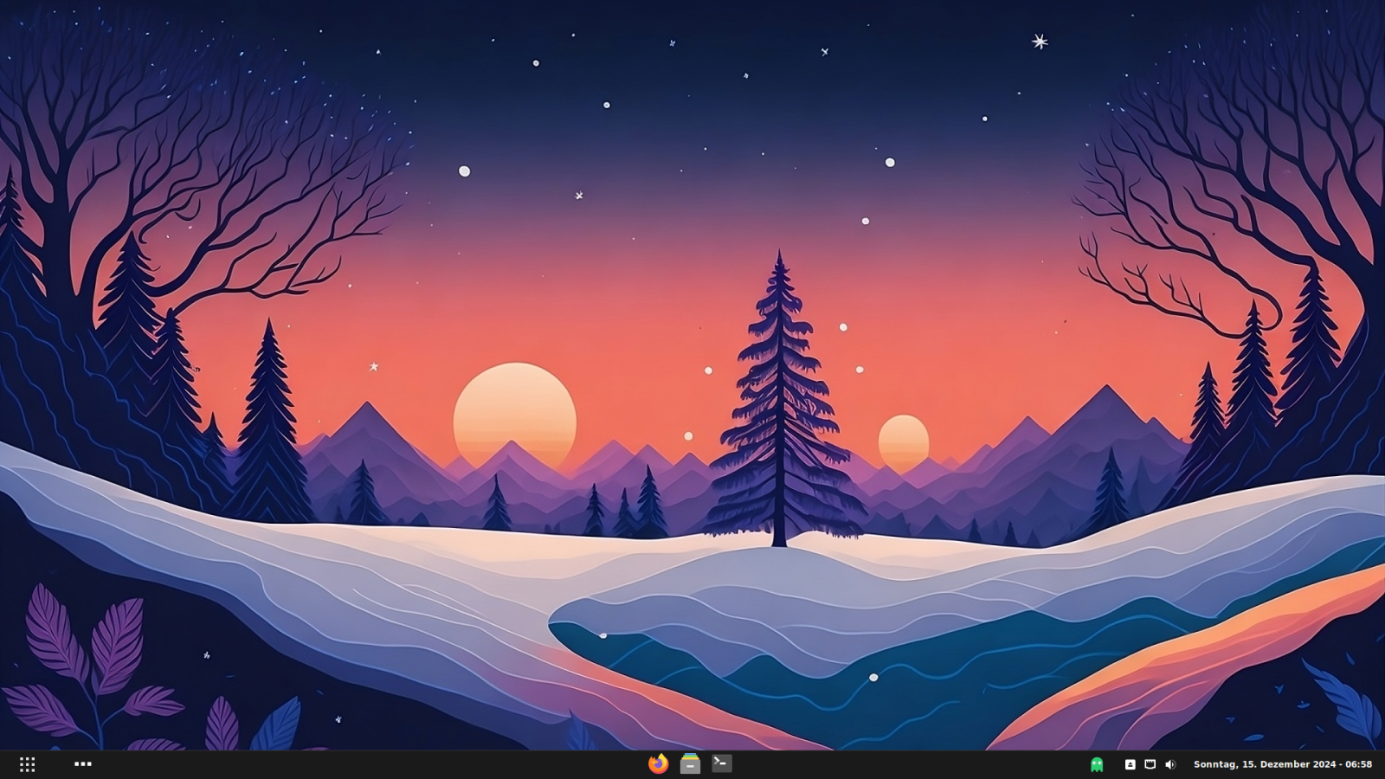The image size is (1385, 779).
Task: Launch the Terminal from the dock
Action: (722, 763)
